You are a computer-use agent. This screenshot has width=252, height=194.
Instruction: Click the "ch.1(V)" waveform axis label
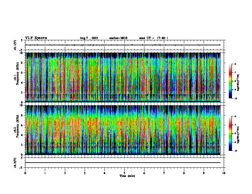pyautogui.click(x=15, y=45)
